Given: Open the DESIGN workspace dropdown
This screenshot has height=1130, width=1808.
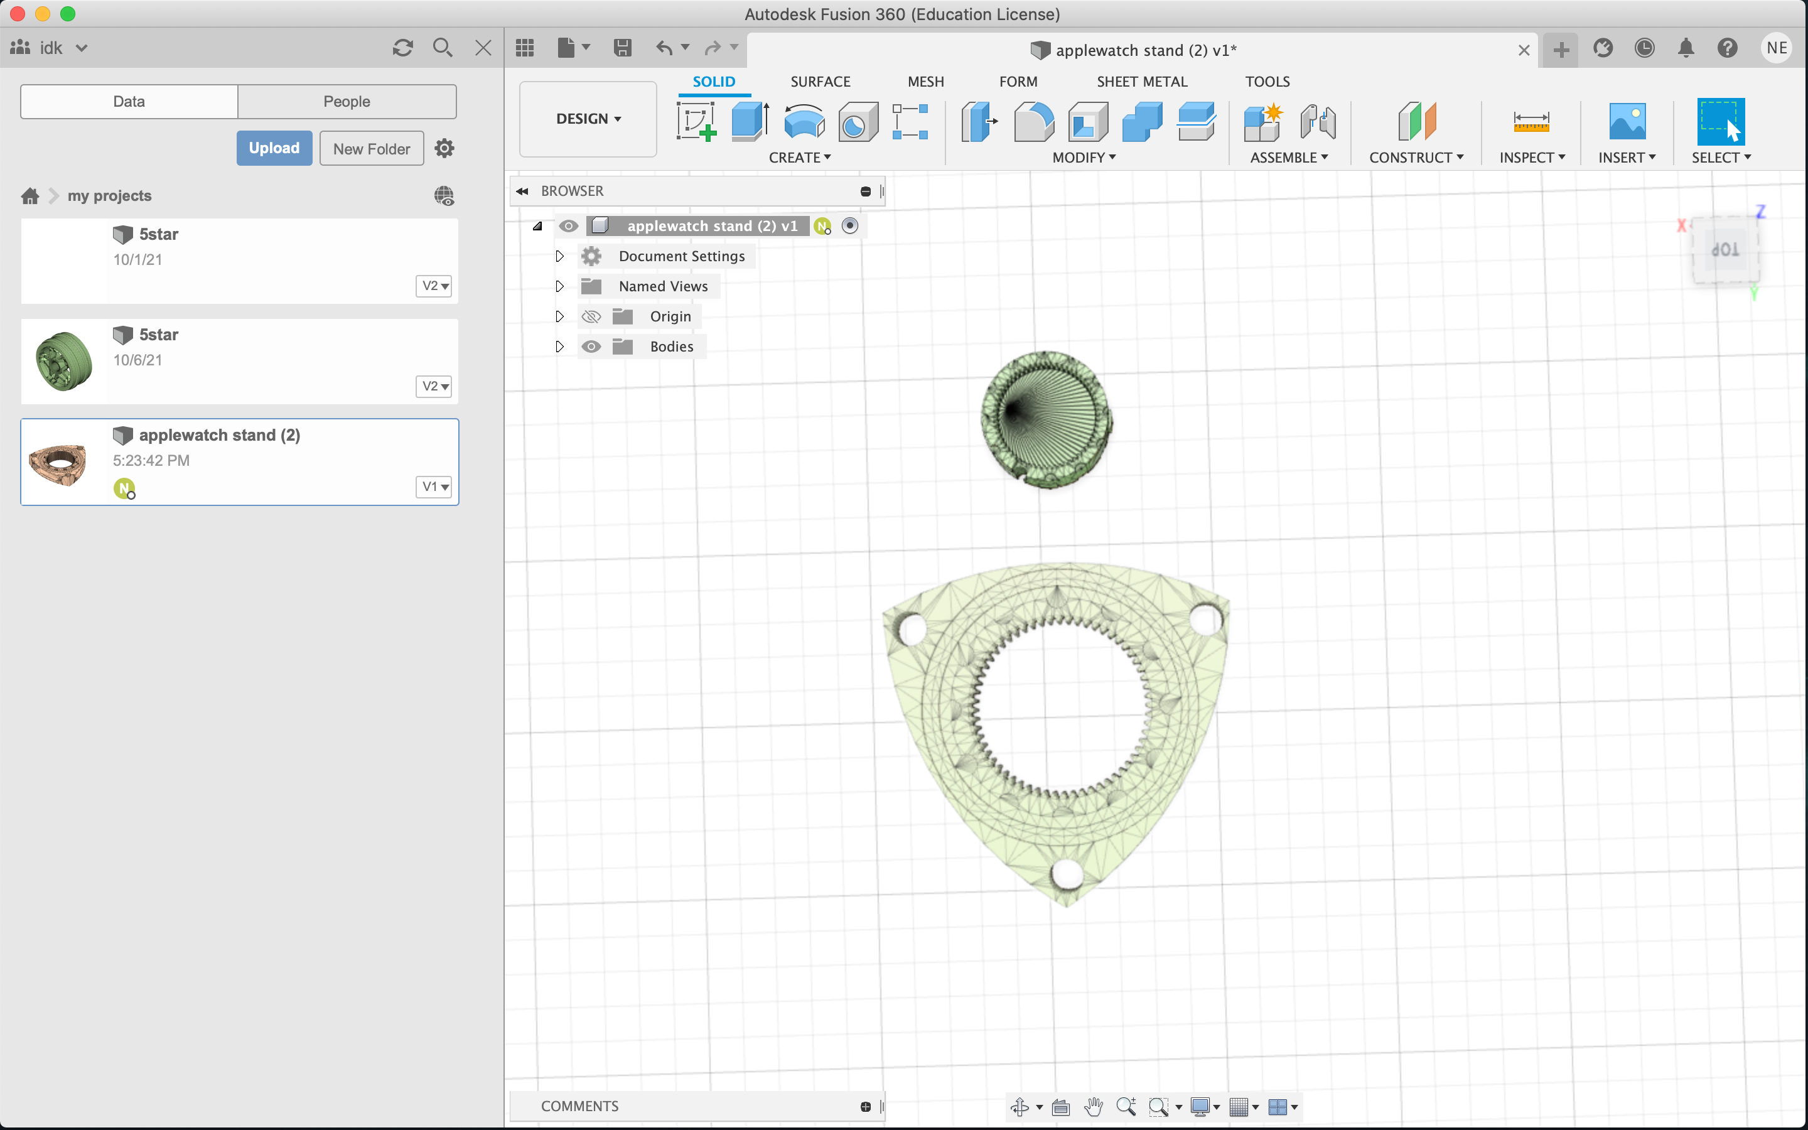Looking at the screenshot, I should point(588,119).
